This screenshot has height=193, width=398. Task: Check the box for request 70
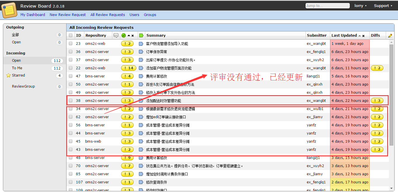[71, 166]
